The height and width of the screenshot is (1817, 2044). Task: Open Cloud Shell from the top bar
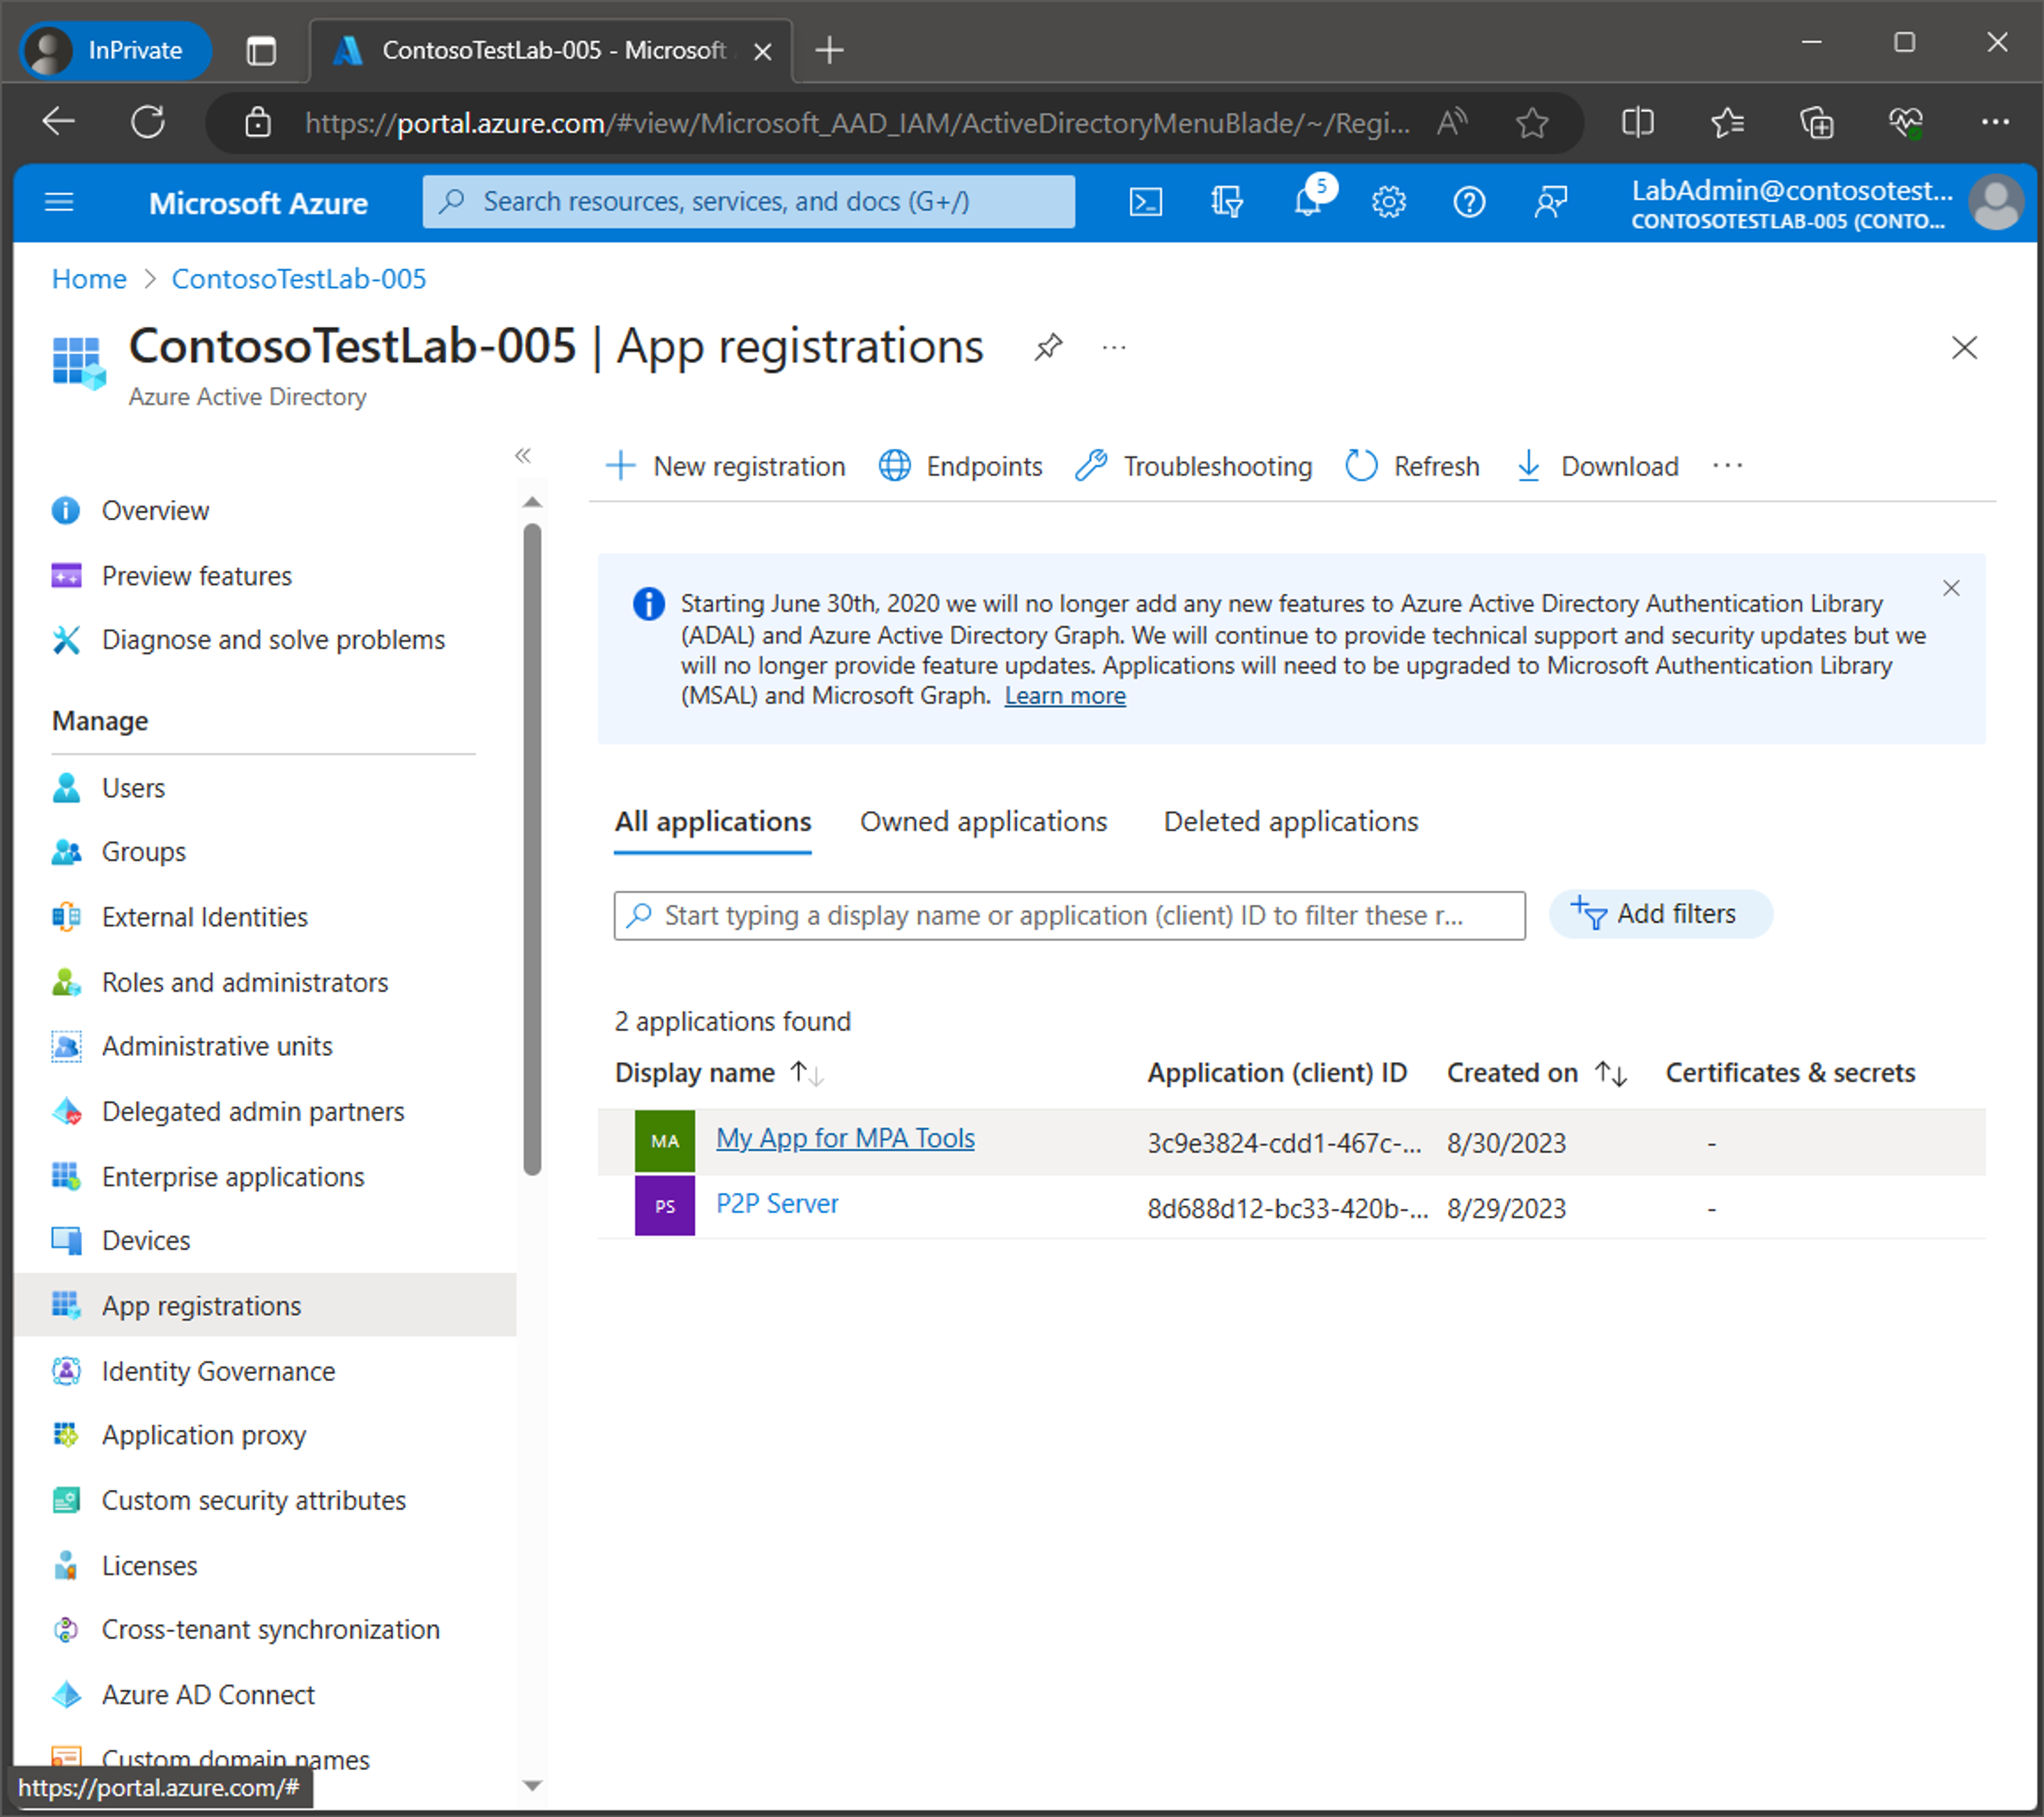(x=1145, y=203)
